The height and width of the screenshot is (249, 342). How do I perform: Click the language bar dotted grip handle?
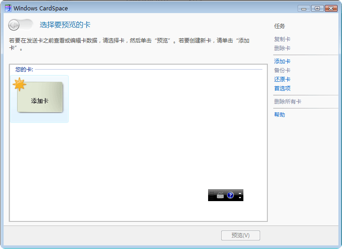[211, 195]
